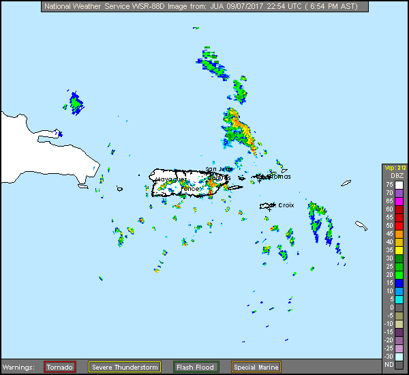Click the Warnings: label
The height and width of the screenshot is (375, 409).
coord(18,367)
